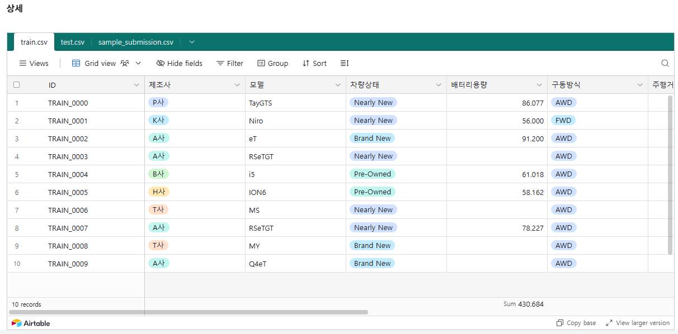Viewport: 678px width, 334px height.
Task: Switch to the train.csv tab
Action: point(34,42)
